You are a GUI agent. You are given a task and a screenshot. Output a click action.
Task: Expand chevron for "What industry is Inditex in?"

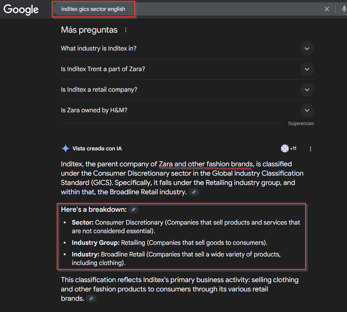(x=307, y=49)
